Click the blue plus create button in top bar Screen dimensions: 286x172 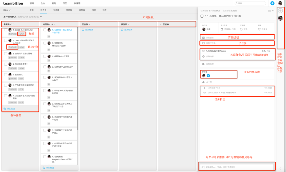[272, 3]
